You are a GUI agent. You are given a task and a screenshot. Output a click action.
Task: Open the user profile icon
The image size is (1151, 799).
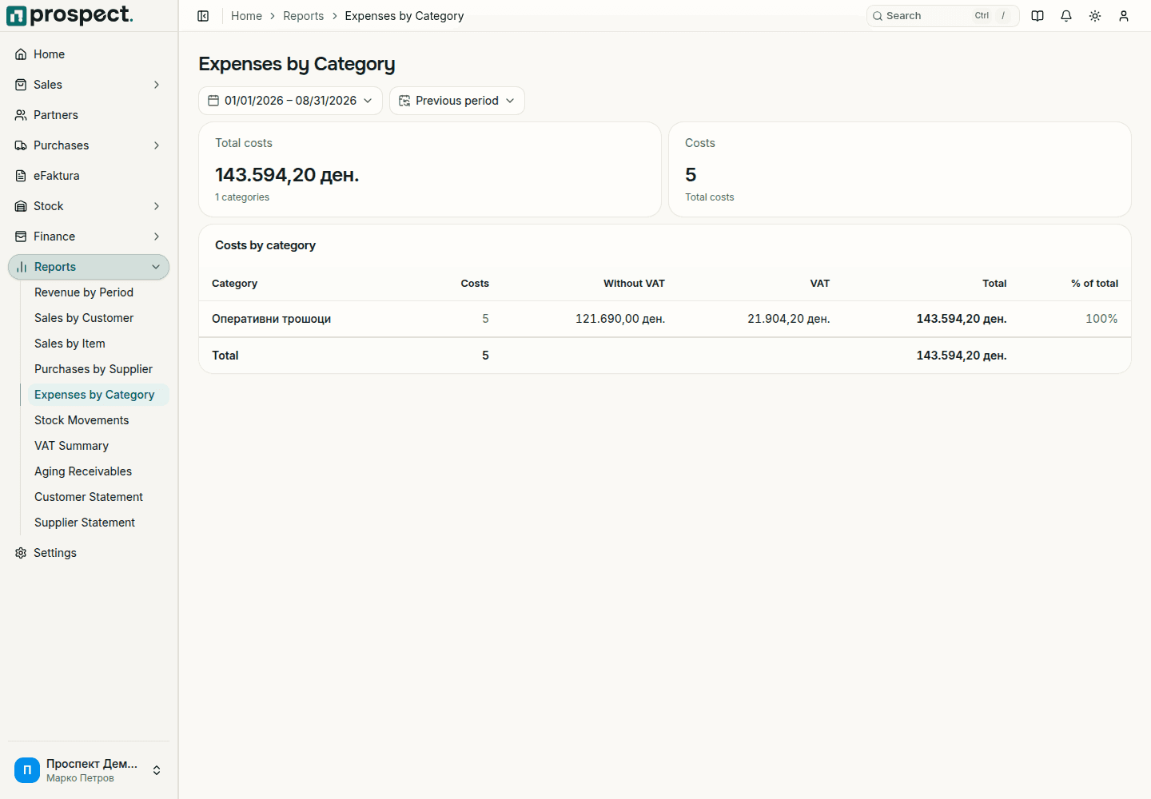tap(1124, 16)
